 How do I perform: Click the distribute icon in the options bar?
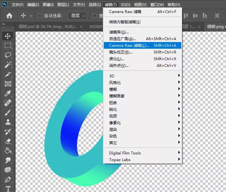click(217, 16)
